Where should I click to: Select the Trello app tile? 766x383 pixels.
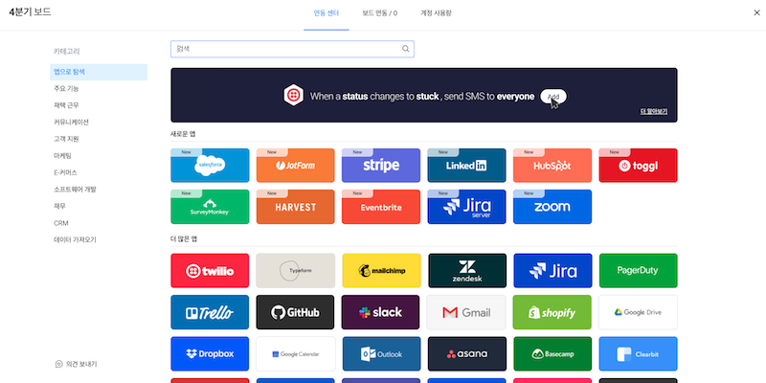(x=210, y=312)
